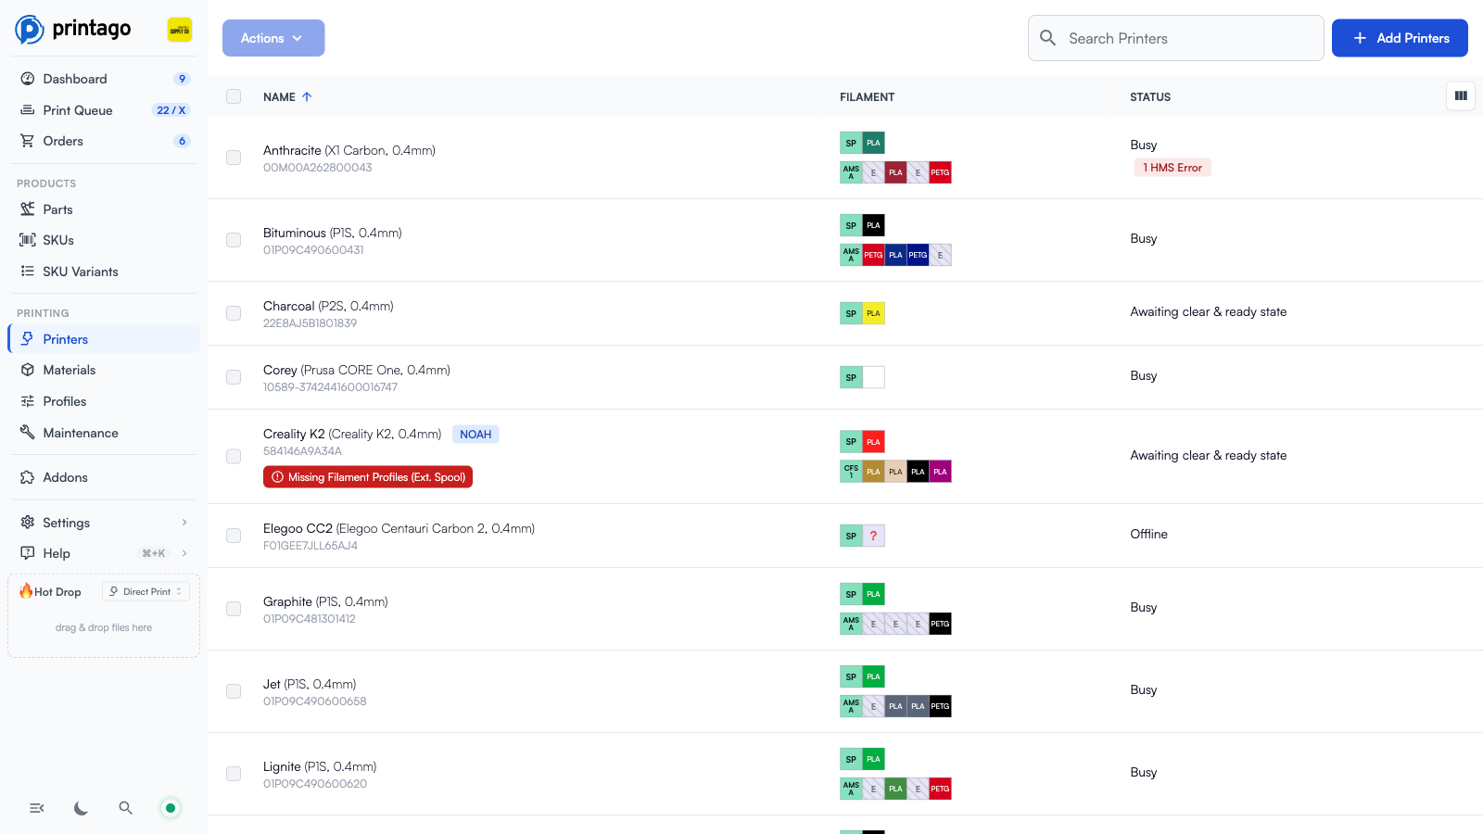This screenshot has height=834, width=1483.
Task: Click the STATUS column header
Action: point(1150,96)
